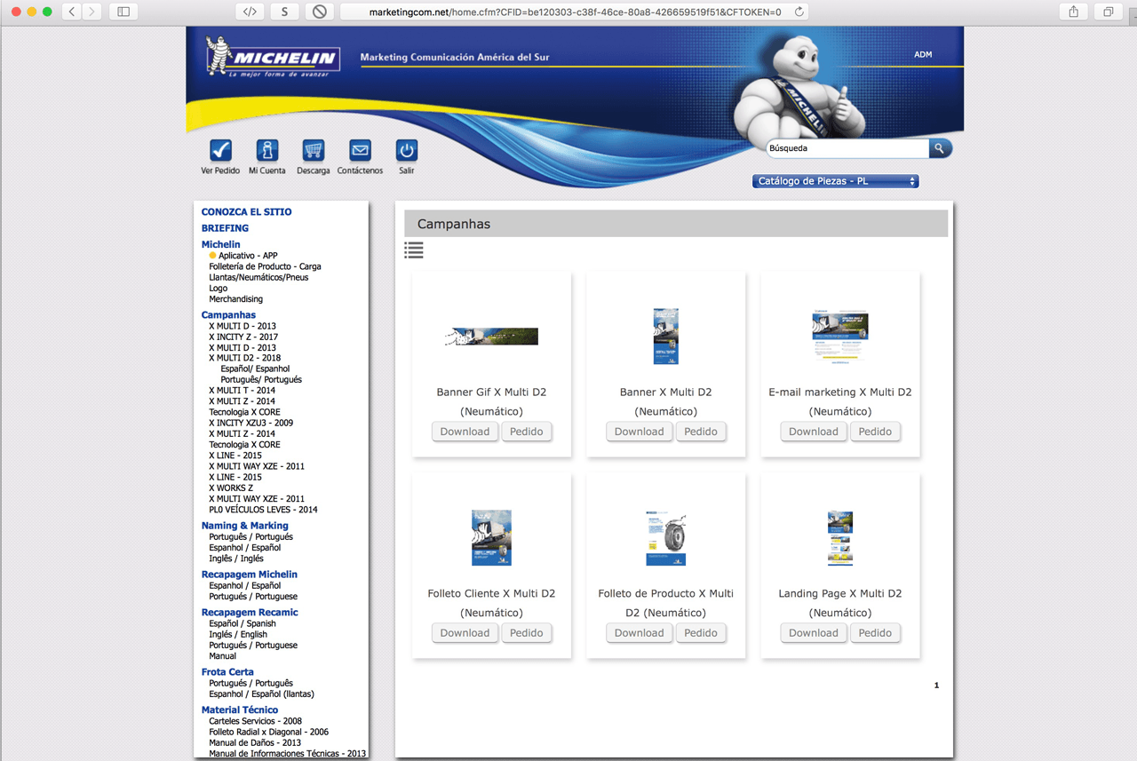
Task: Open Contáctenos envelope icon
Action: pos(360,150)
